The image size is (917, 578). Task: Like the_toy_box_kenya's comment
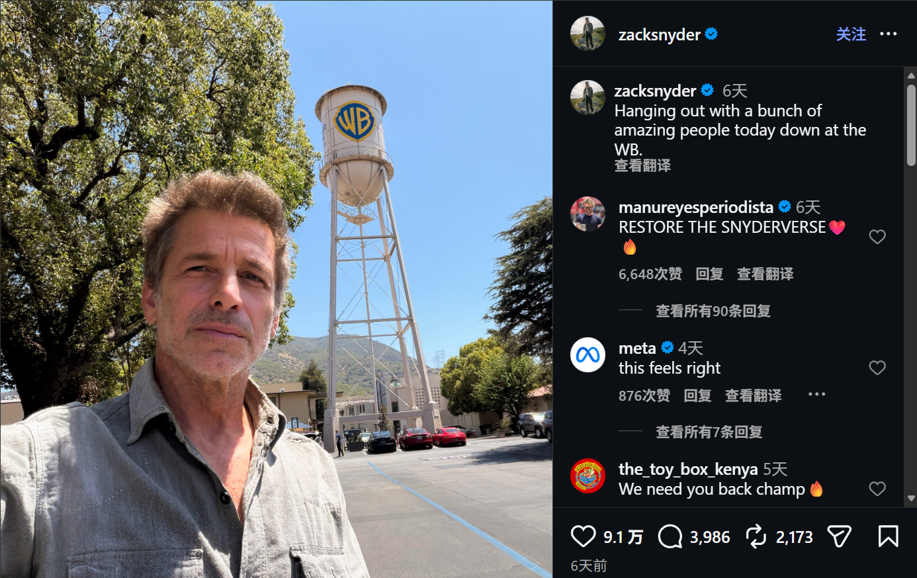click(877, 489)
